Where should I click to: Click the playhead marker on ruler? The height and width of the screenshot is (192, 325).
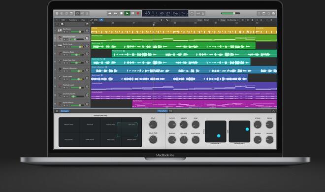tap(154, 25)
